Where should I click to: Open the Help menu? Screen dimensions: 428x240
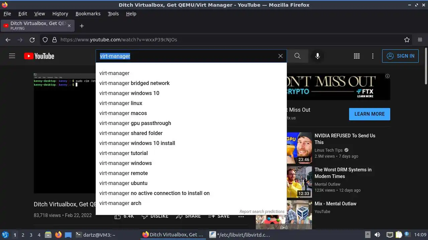coord(131,14)
